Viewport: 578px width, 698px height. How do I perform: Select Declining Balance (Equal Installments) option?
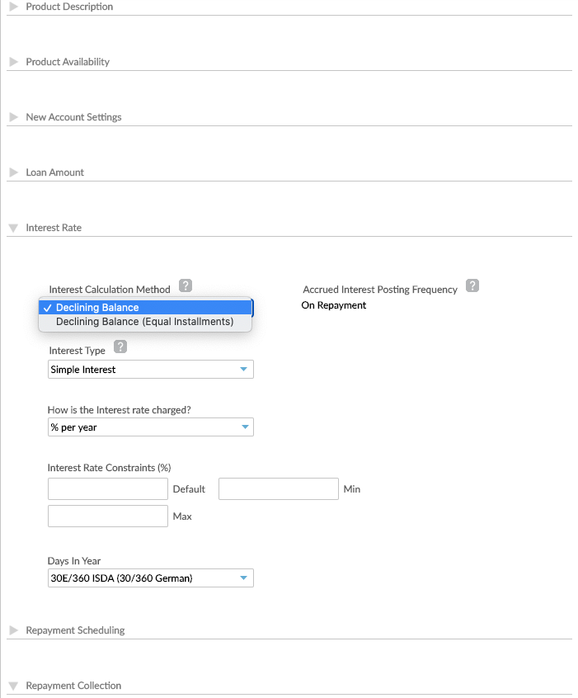(x=145, y=322)
